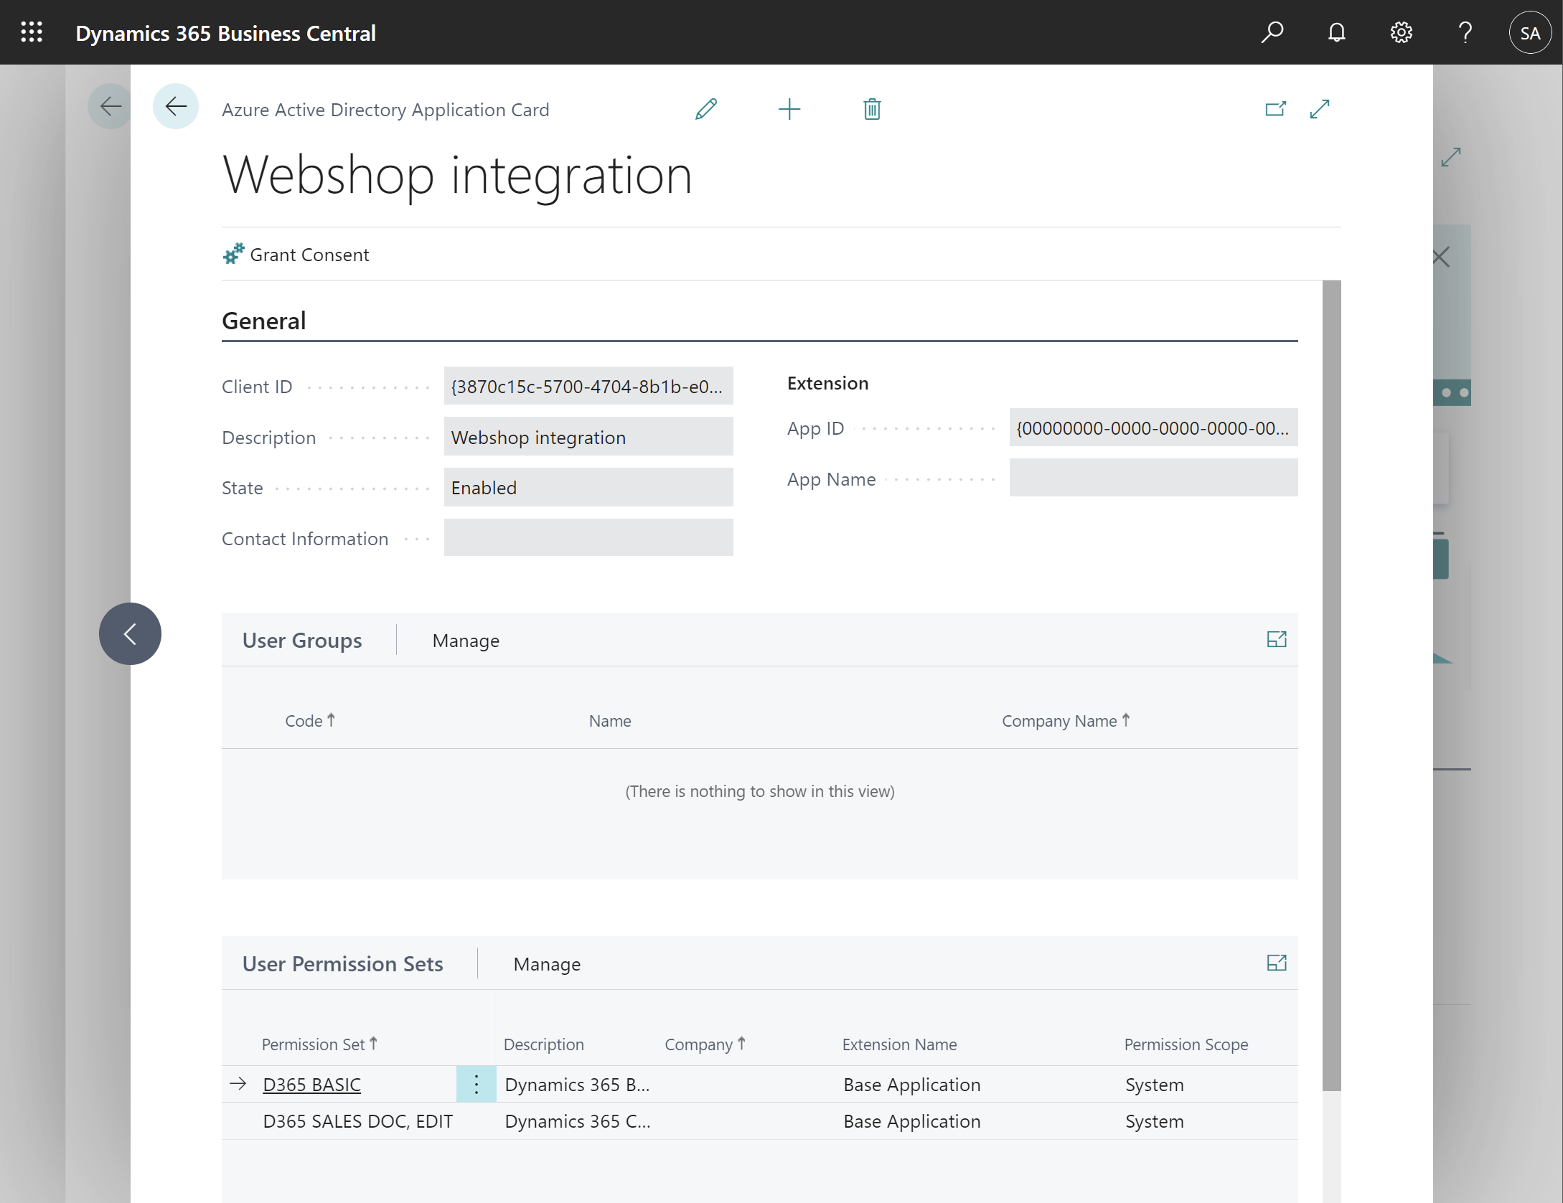Click the Name column header
1563x1203 pixels.
[x=610, y=721]
